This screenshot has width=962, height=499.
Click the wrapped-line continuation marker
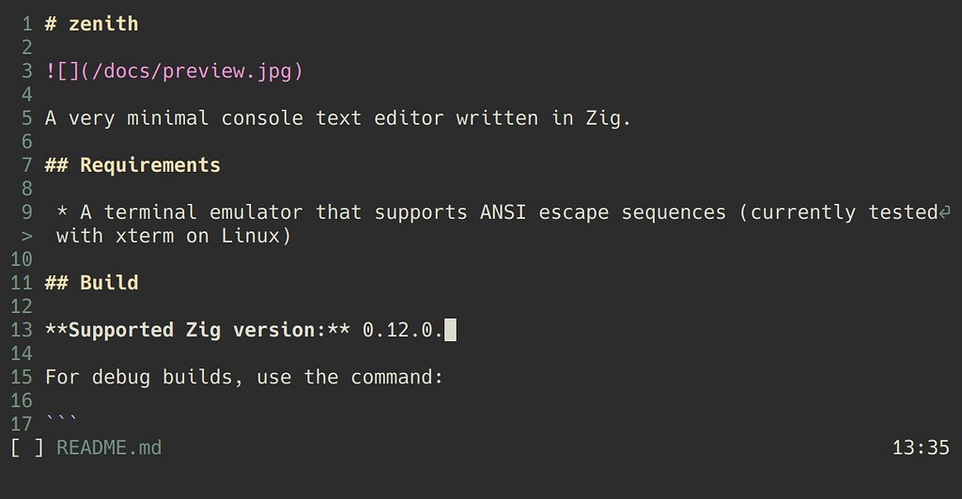click(x=26, y=236)
